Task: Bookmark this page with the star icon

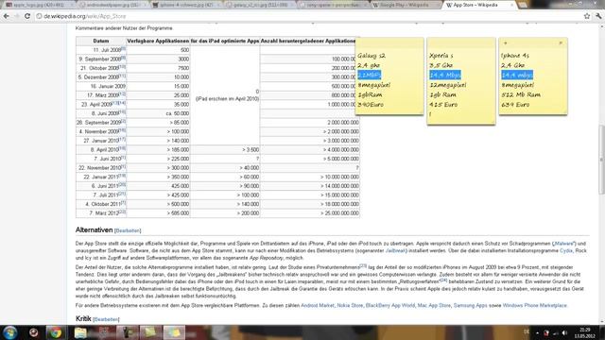Action: point(587,16)
